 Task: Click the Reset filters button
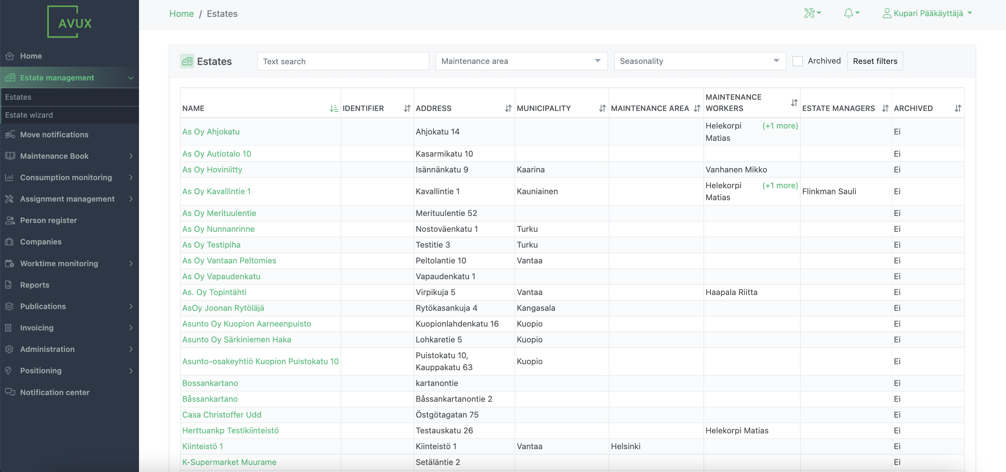click(875, 61)
